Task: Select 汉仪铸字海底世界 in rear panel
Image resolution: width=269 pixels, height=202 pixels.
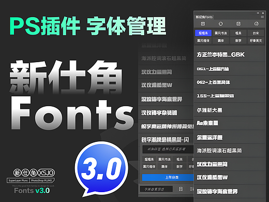Action: (x=166, y=99)
